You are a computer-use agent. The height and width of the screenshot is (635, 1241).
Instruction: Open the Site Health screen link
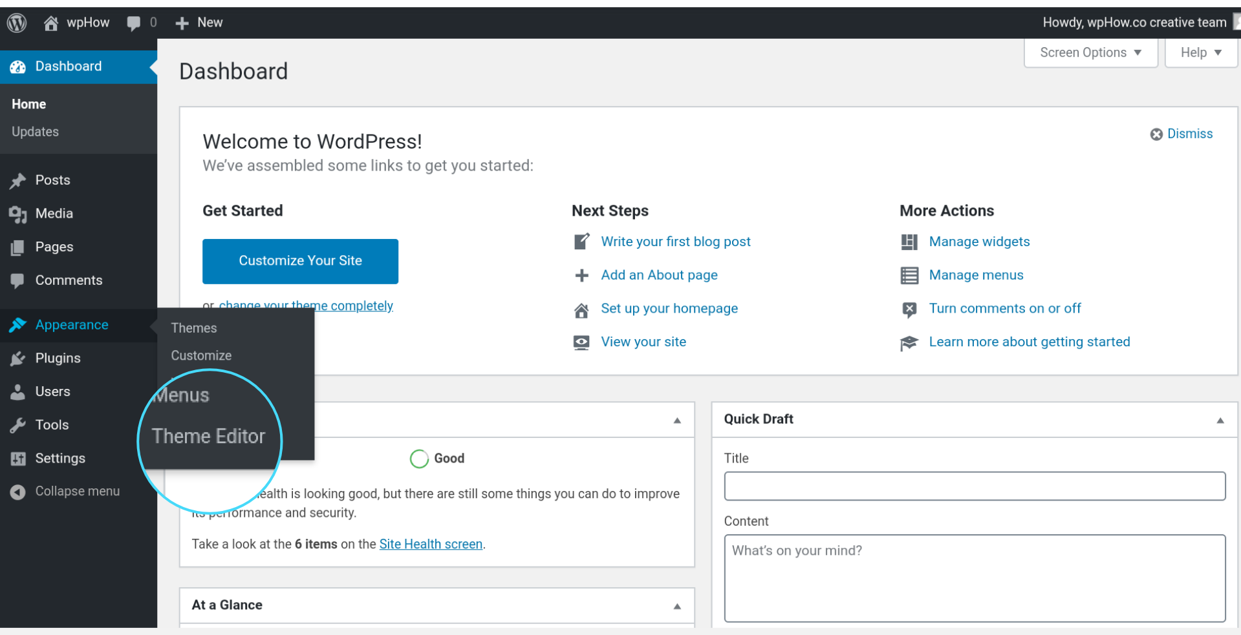point(431,543)
